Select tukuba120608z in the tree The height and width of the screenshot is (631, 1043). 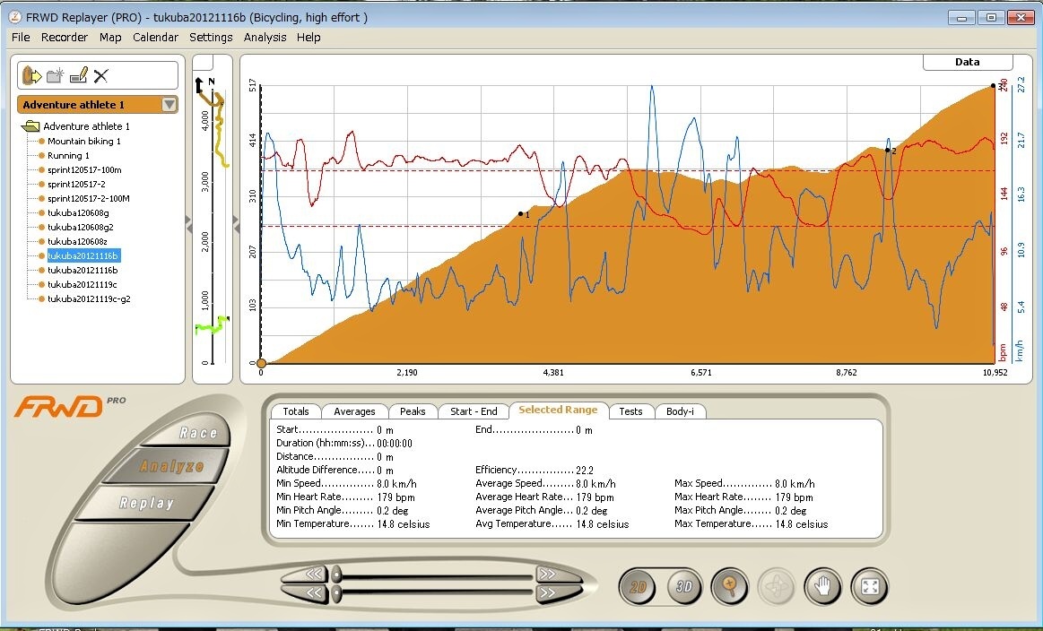pyautogui.click(x=77, y=241)
